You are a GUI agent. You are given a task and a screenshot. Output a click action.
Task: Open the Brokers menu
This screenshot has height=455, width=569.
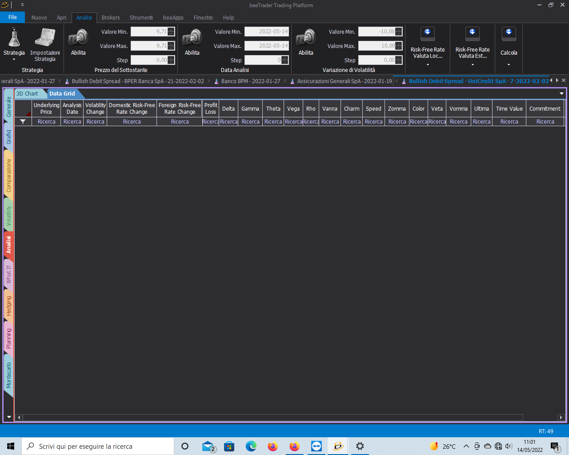[x=111, y=18]
